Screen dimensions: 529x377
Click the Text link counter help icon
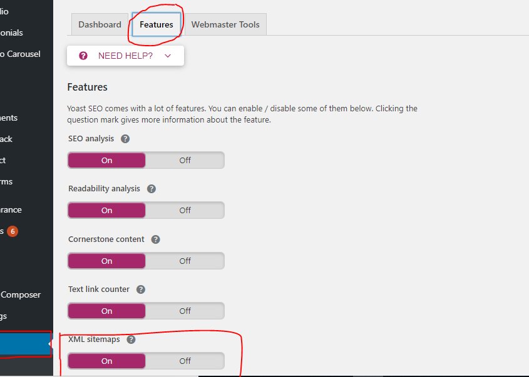(140, 289)
